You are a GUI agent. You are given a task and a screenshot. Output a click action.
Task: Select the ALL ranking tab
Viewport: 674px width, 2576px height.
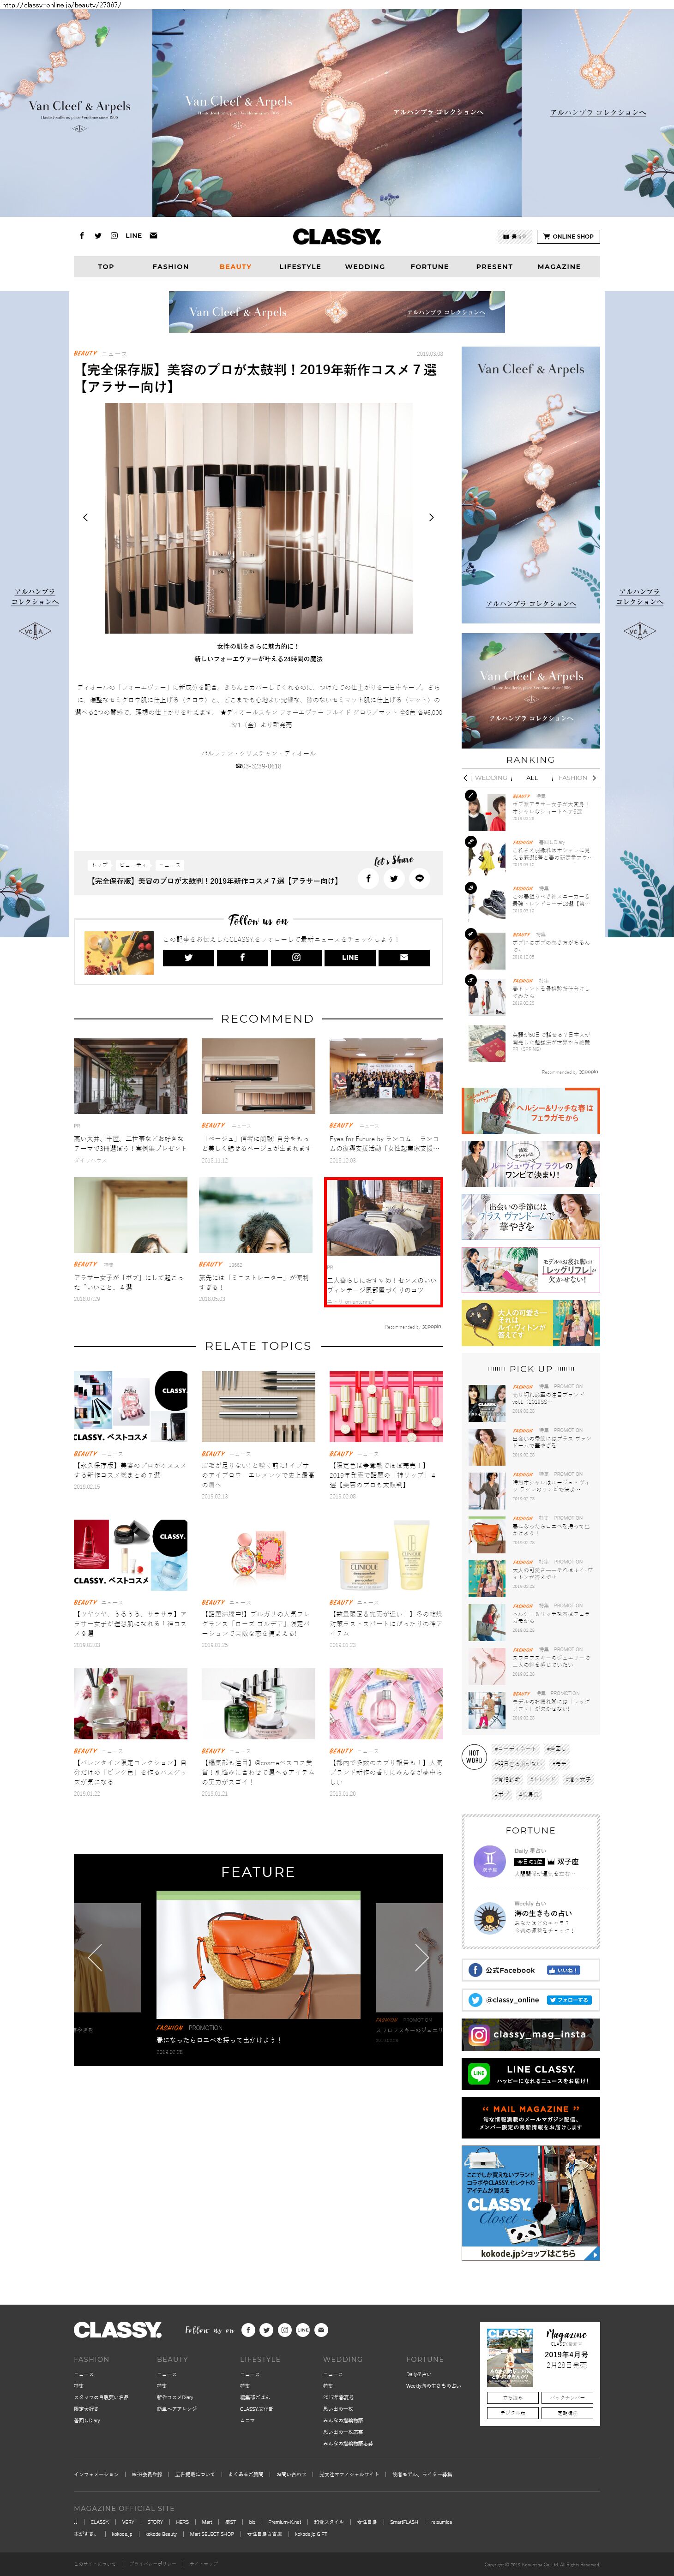pyautogui.click(x=532, y=777)
